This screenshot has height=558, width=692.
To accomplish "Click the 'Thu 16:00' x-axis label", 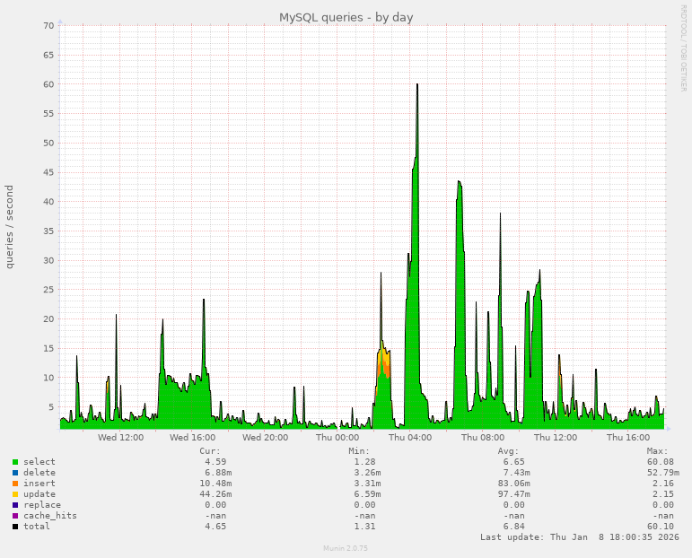I will pyautogui.click(x=628, y=438).
